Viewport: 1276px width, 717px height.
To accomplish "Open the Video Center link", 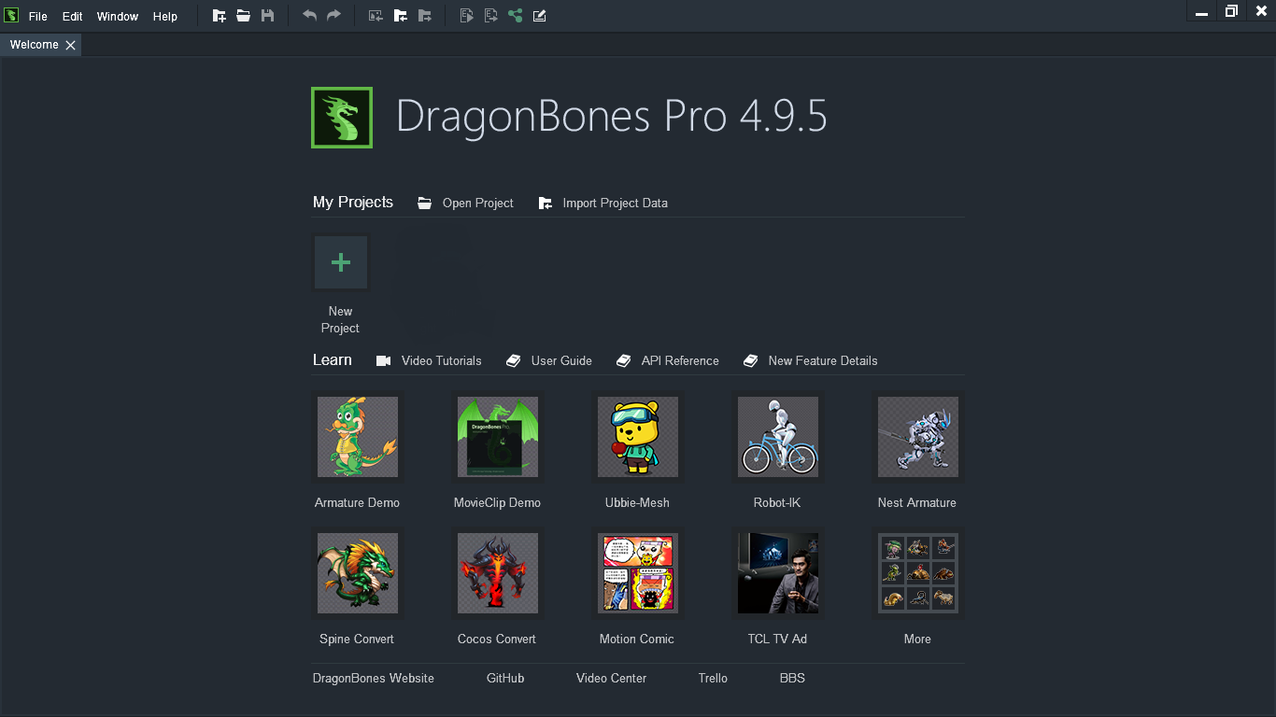I will point(612,678).
